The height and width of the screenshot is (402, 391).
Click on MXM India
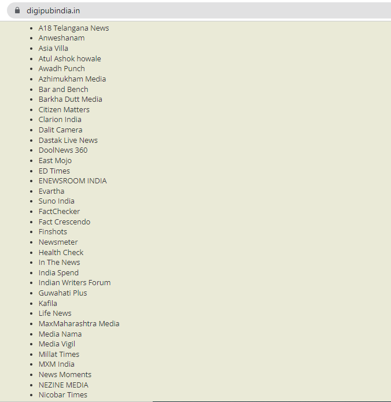pyautogui.click(x=57, y=364)
